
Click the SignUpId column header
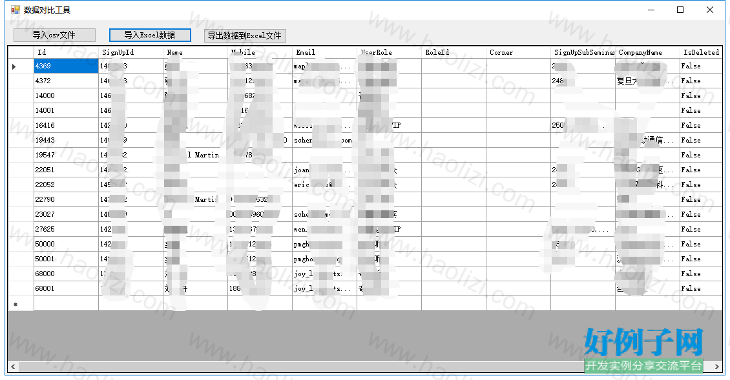pyautogui.click(x=131, y=52)
